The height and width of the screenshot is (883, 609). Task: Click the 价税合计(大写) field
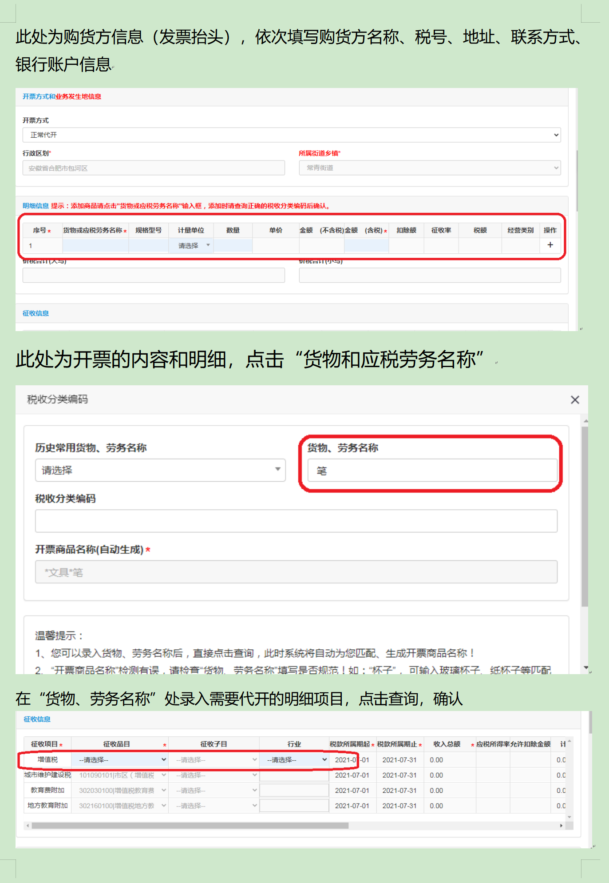click(x=154, y=275)
